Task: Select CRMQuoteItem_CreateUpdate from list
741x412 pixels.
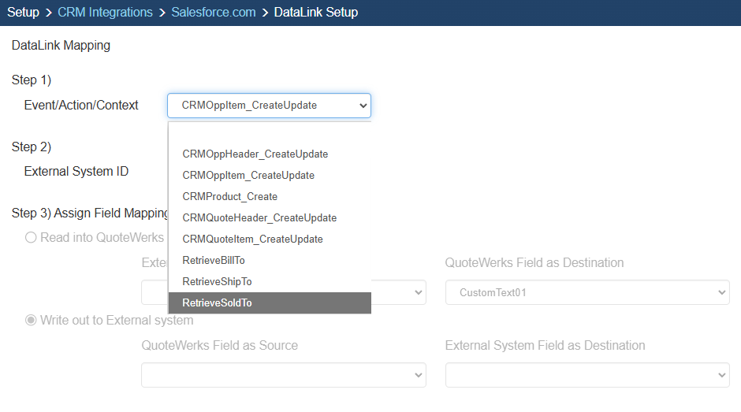Action: 252,239
